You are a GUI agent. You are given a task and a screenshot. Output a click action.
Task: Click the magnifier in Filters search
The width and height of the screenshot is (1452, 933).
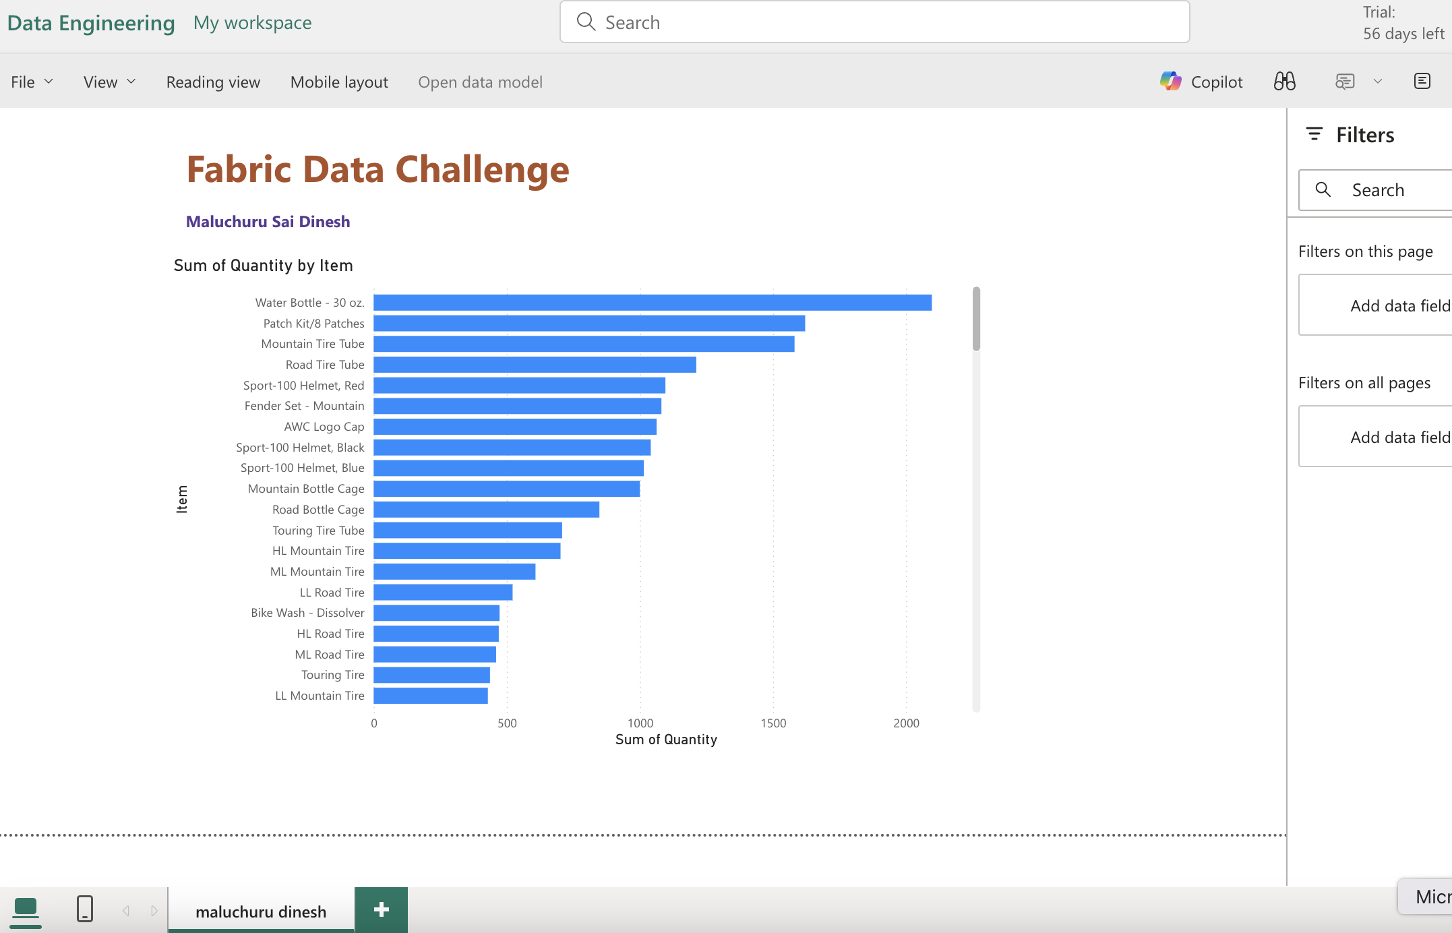pyautogui.click(x=1323, y=190)
